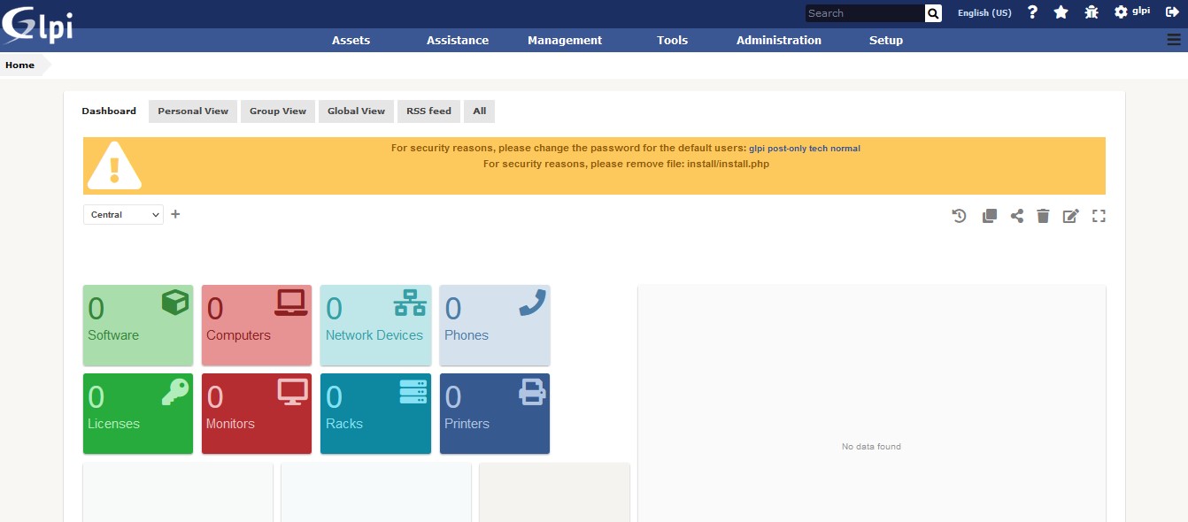This screenshot has width=1188, height=522.
Task: Open saved searches star icon
Action: [1061, 12]
